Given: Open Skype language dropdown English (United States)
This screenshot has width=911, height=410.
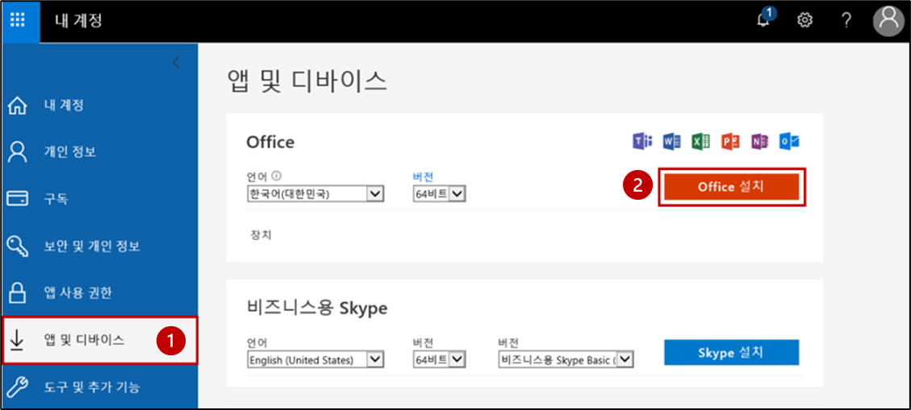Looking at the screenshot, I should pyautogui.click(x=315, y=360).
